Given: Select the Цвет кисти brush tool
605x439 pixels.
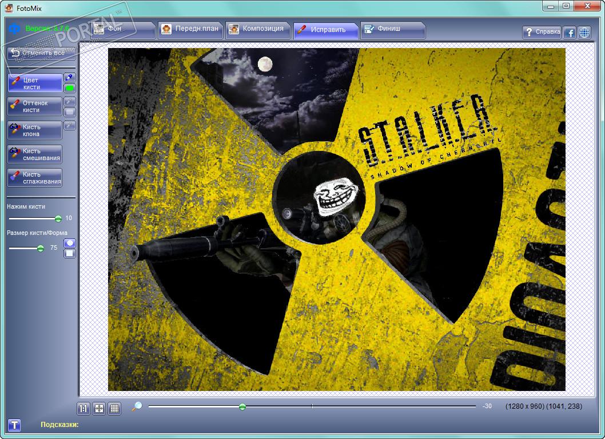Looking at the screenshot, I should coord(34,83).
